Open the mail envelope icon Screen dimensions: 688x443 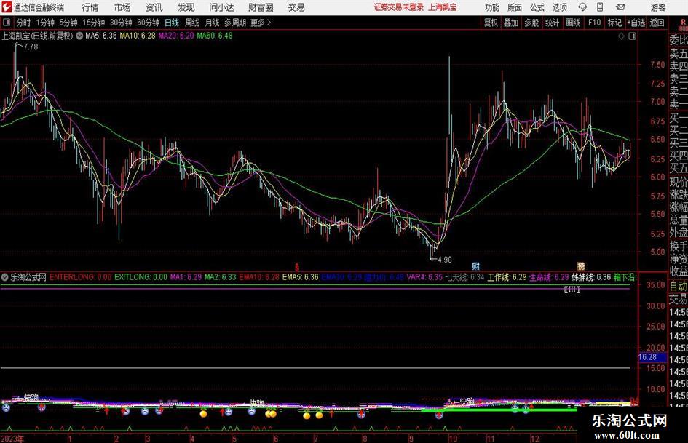pyautogui.click(x=620, y=7)
